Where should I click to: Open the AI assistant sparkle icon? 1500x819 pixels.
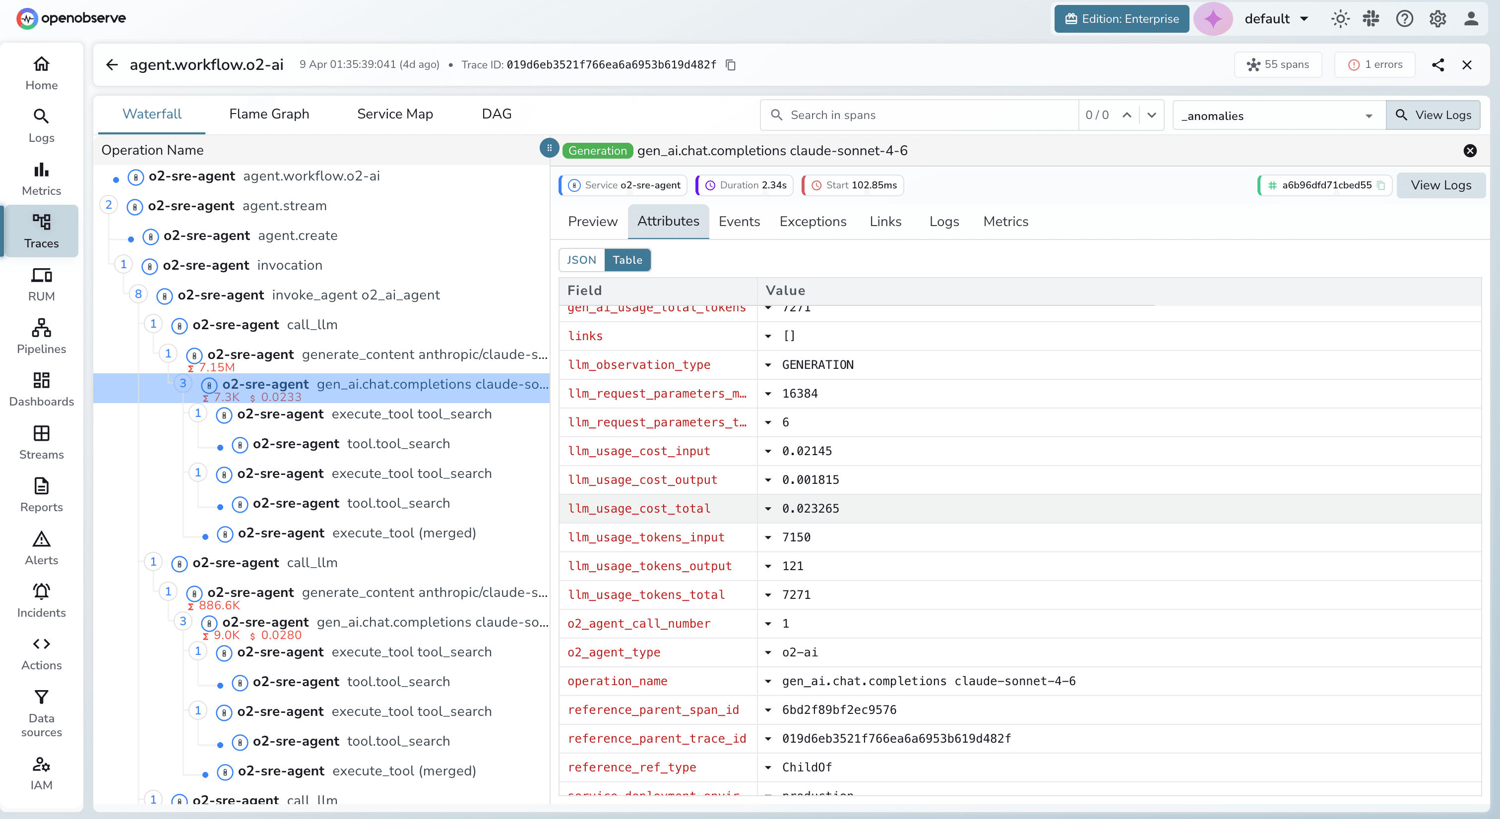click(x=1213, y=19)
